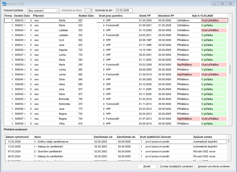Click the Vznik PP date 14.10.1991
The image size is (237, 172).
tap(145, 50)
